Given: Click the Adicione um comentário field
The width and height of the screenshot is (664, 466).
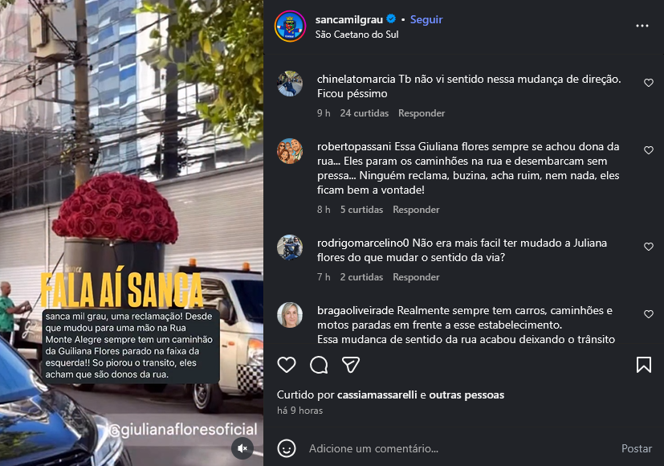Looking at the screenshot, I should point(459,448).
